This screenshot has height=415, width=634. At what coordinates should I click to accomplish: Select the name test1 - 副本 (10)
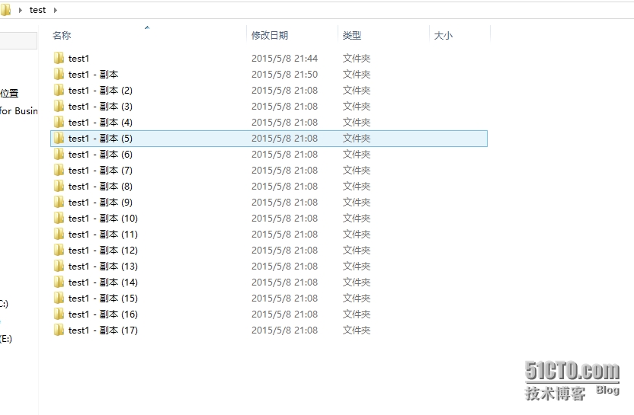click(x=103, y=219)
